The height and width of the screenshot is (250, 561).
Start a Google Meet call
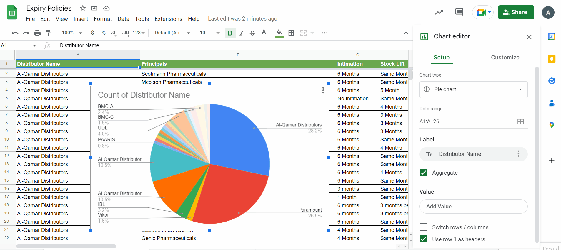click(481, 12)
